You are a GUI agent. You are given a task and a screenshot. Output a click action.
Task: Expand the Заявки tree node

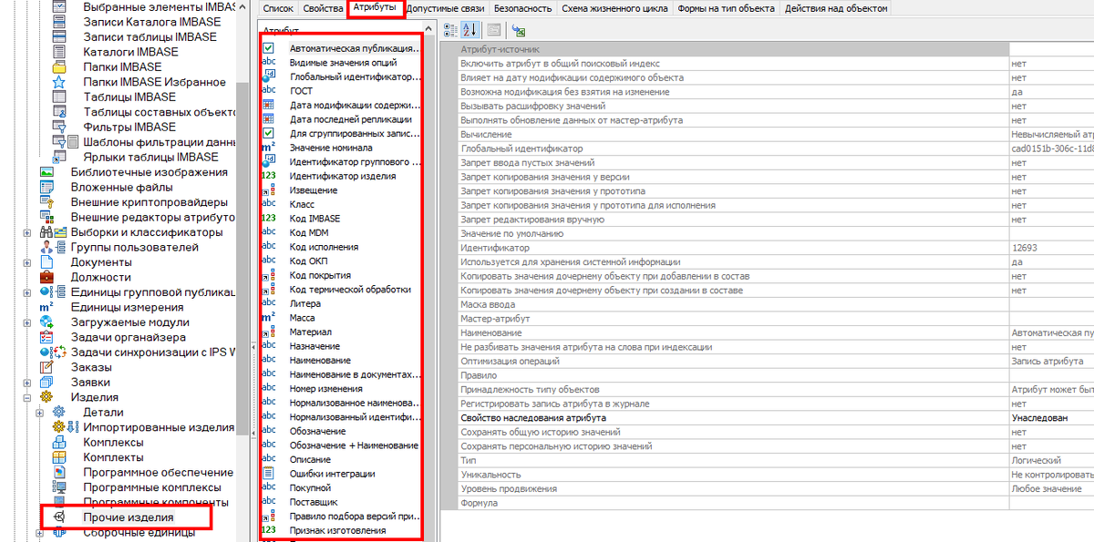tap(27, 383)
